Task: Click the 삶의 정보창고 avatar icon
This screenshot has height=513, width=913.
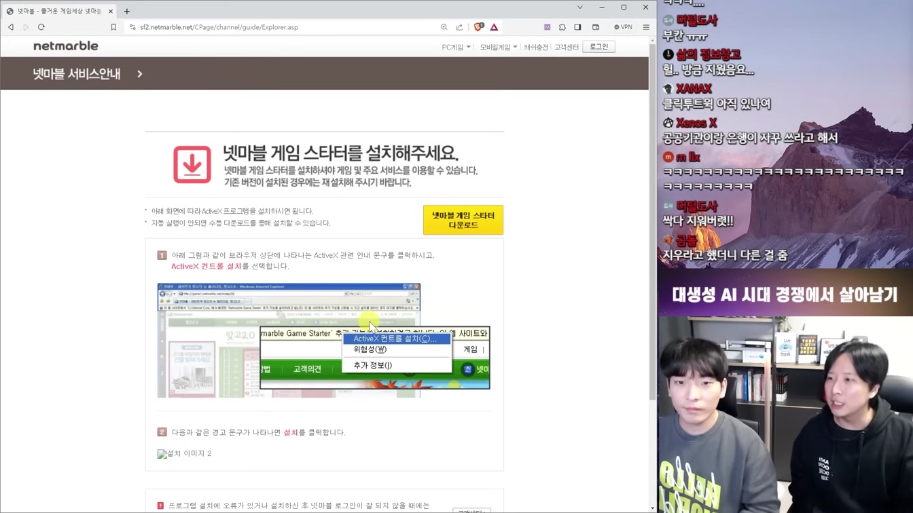Action: pos(668,54)
